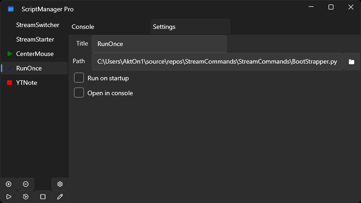Screen dimensions: 361x203
Task: Select the running CenterMouse script
Action: coord(35,54)
